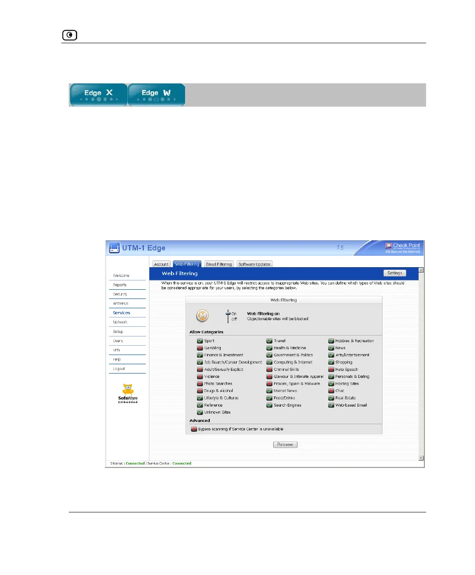Toggle the Search Engines category
475x575 pixels.
click(x=269, y=405)
